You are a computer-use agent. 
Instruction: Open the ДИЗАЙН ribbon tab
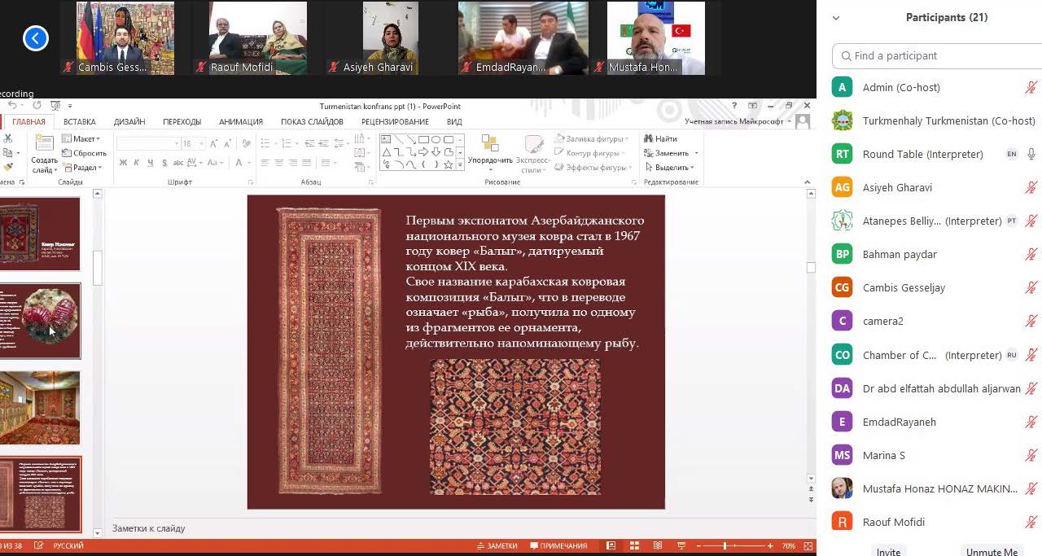click(x=129, y=122)
